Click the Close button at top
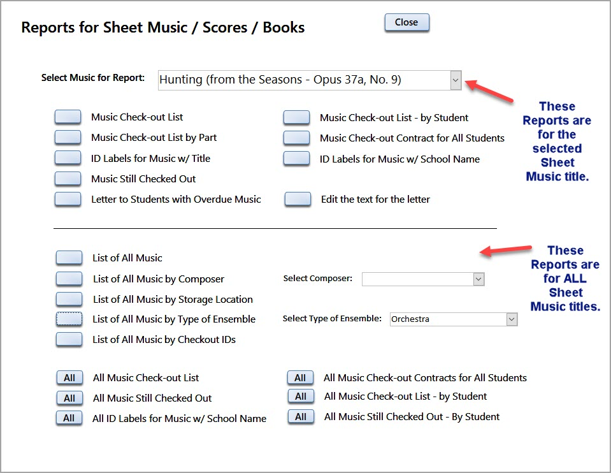 click(x=406, y=22)
